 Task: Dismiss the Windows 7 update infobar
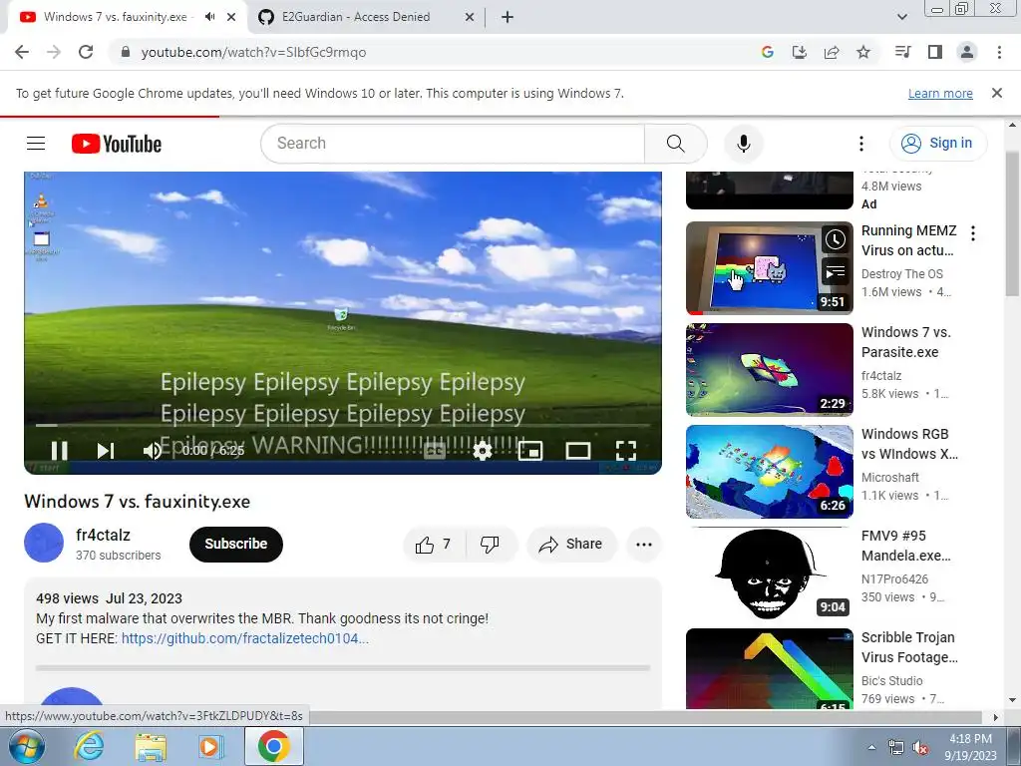click(x=996, y=93)
